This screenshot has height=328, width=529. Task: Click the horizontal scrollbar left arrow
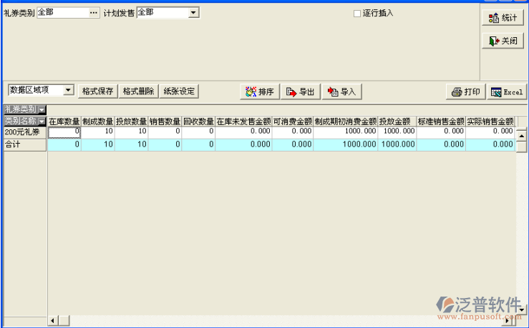[52, 319]
